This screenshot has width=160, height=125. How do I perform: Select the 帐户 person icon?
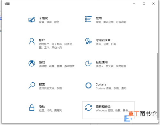[32, 41]
